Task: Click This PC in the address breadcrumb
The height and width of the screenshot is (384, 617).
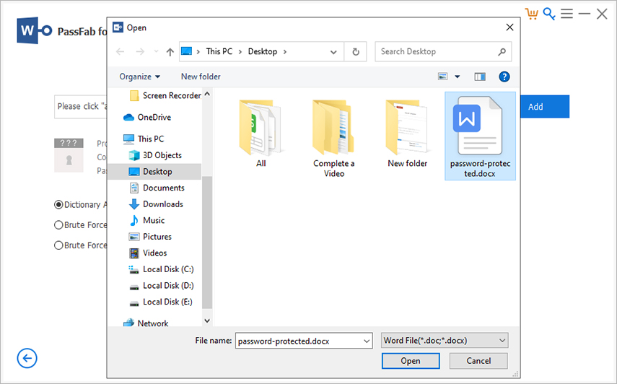Action: pyautogui.click(x=219, y=51)
